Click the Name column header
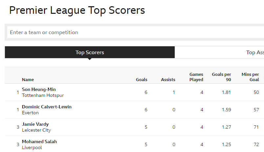Viewport: 264px width, 152px height. [x=28, y=80]
